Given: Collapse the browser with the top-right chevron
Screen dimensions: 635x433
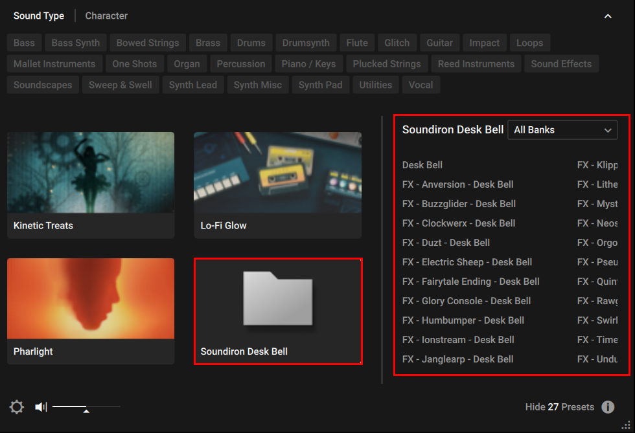Looking at the screenshot, I should tap(608, 15).
